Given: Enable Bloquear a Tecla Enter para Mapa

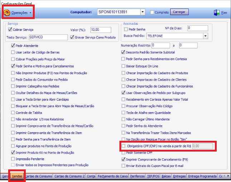Looking at the screenshot, I should [13, 106].
